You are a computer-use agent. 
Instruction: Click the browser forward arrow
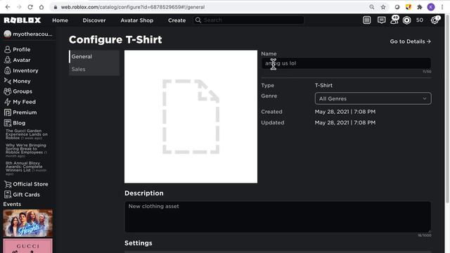tap(19, 7)
